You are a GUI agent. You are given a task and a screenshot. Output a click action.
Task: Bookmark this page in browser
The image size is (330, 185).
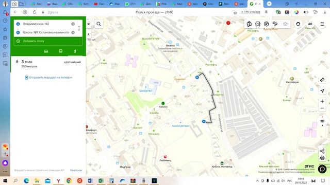[266, 12]
